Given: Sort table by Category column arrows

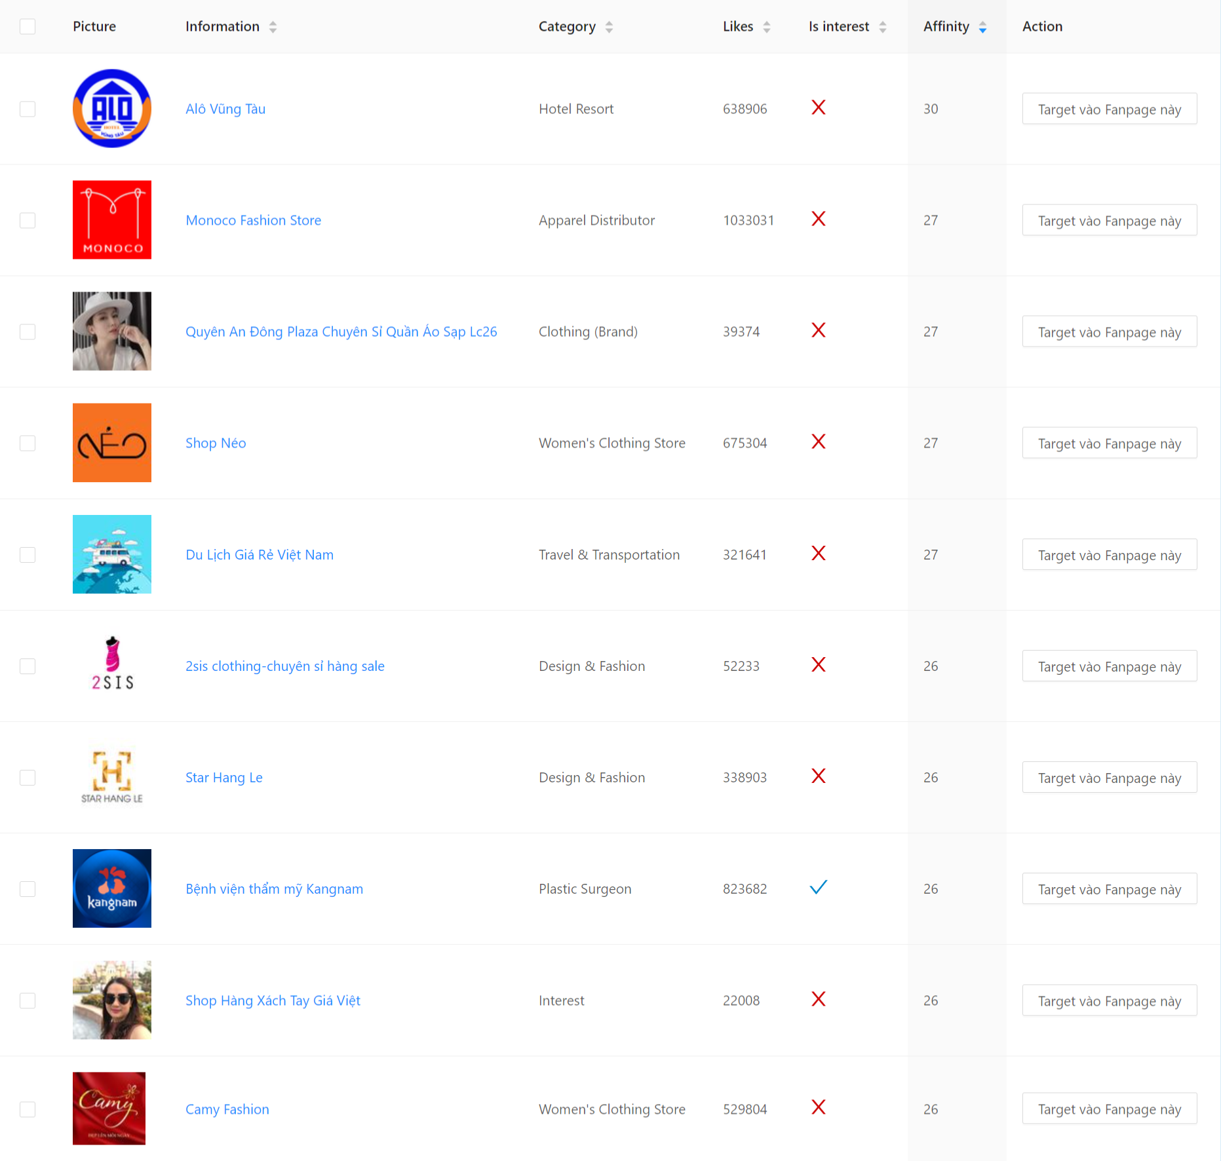Looking at the screenshot, I should [x=610, y=27].
